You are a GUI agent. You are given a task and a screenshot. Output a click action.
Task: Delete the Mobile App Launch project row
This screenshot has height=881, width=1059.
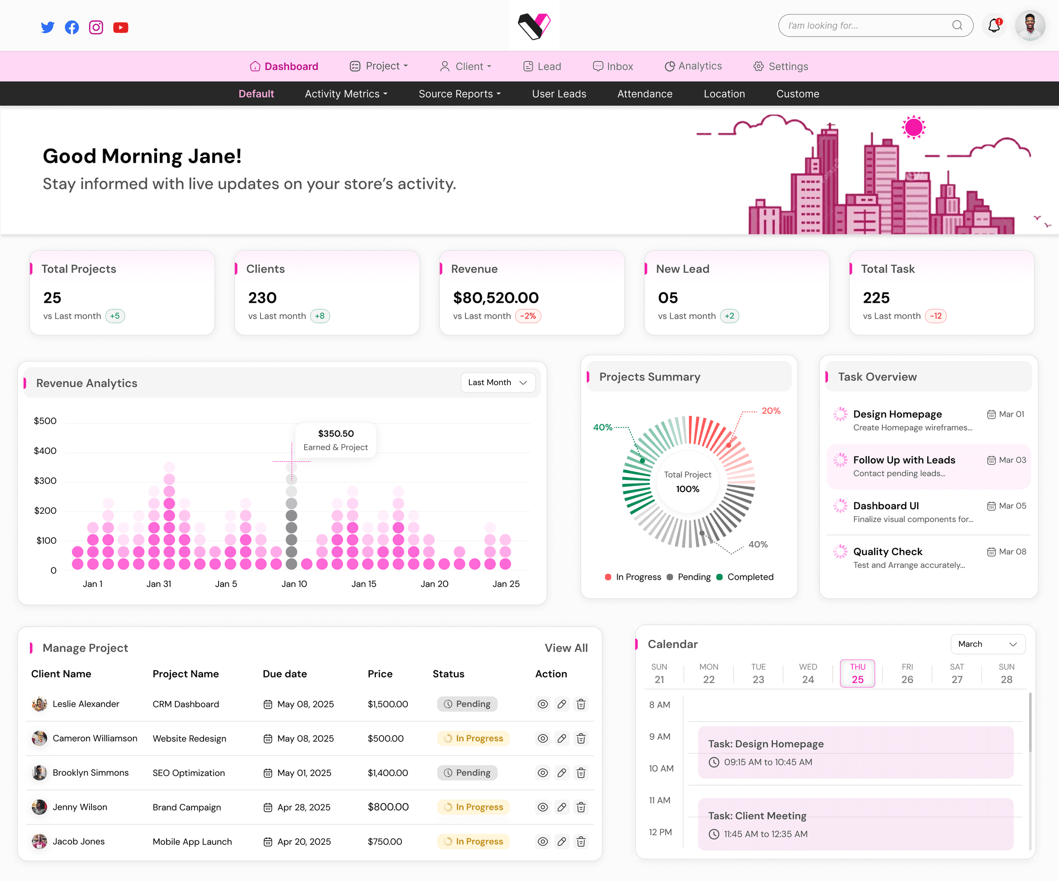581,841
